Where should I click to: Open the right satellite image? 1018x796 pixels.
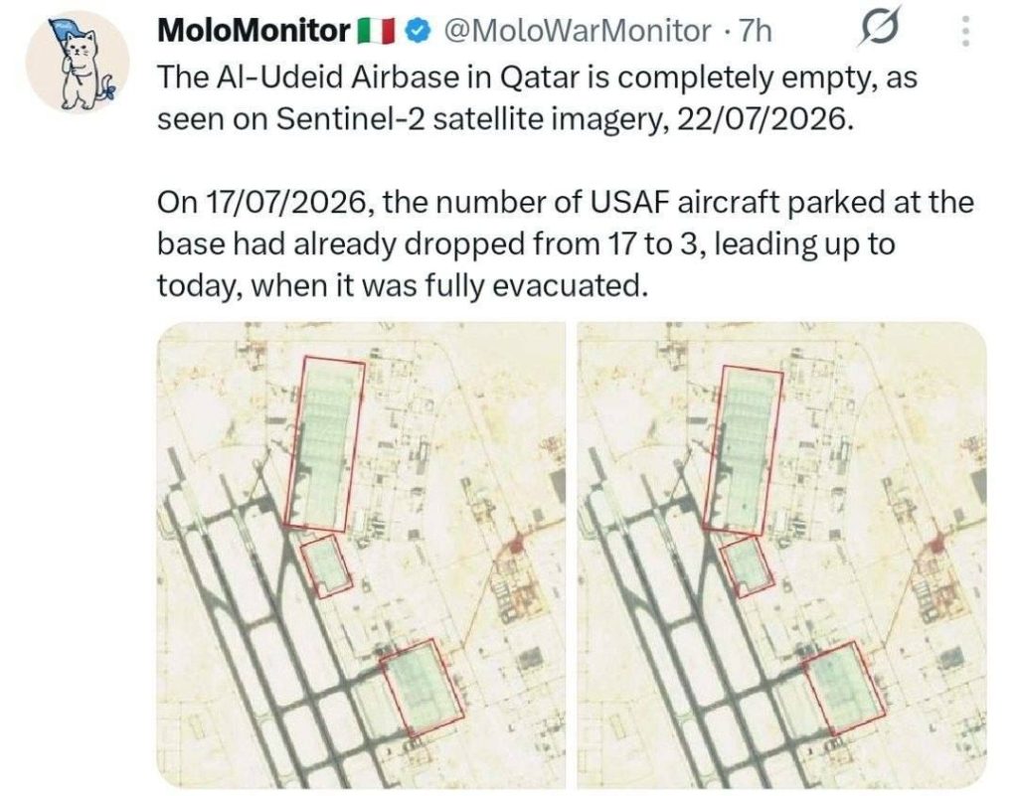click(x=781, y=555)
